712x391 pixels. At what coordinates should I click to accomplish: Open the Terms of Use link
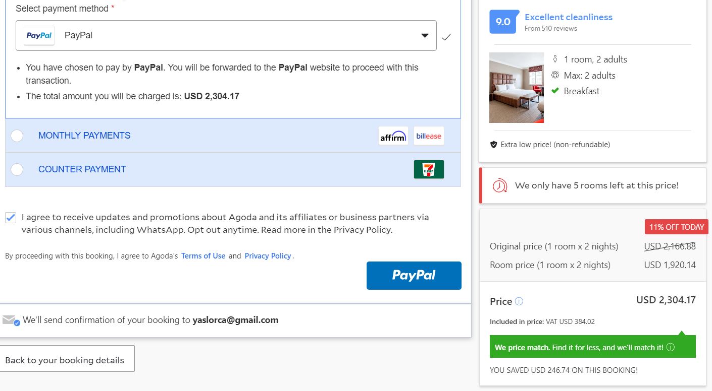[203, 256]
